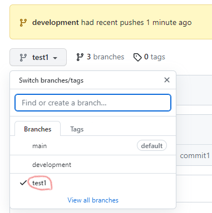Select the checked test1 branch
This screenshot has width=212, height=213.
click(x=93, y=183)
